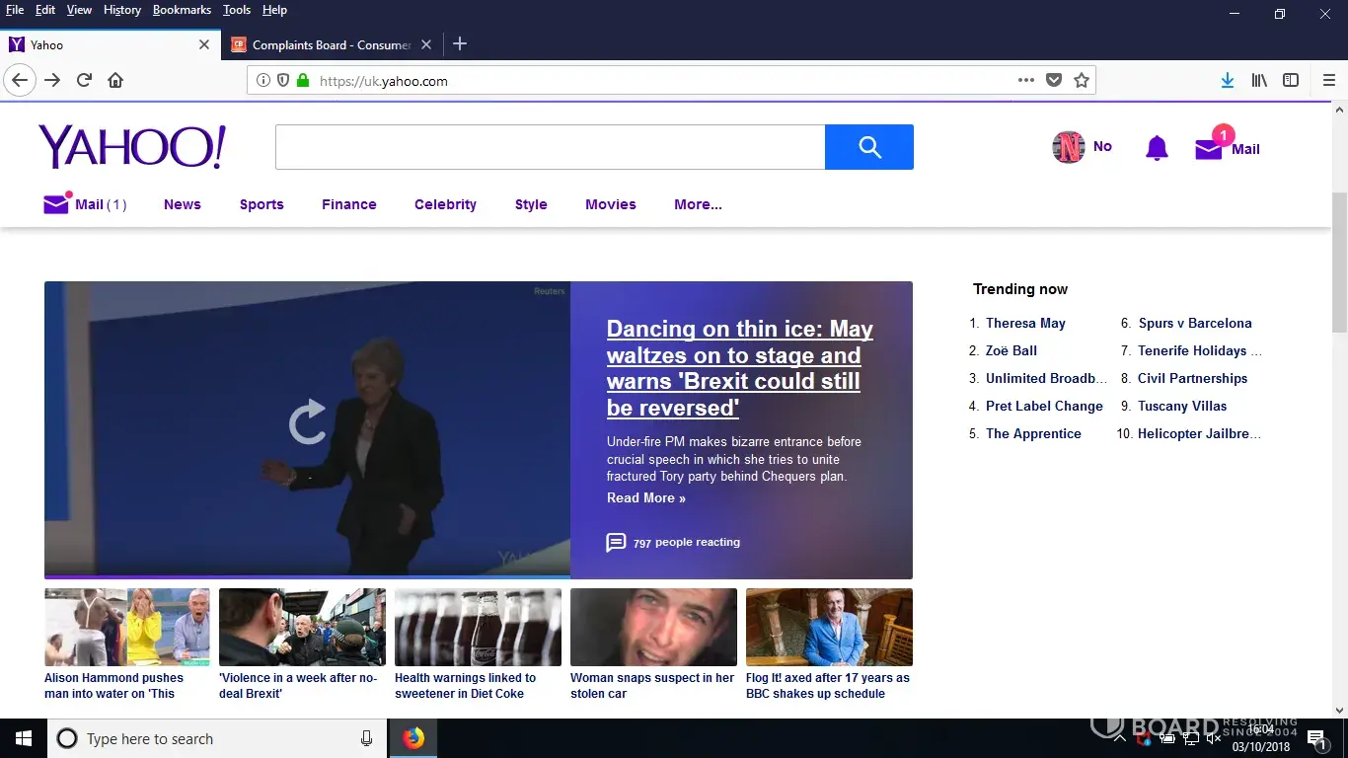This screenshot has width=1348, height=758.
Task: Toggle the Firefox sidebar view
Action: click(x=1291, y=81)
